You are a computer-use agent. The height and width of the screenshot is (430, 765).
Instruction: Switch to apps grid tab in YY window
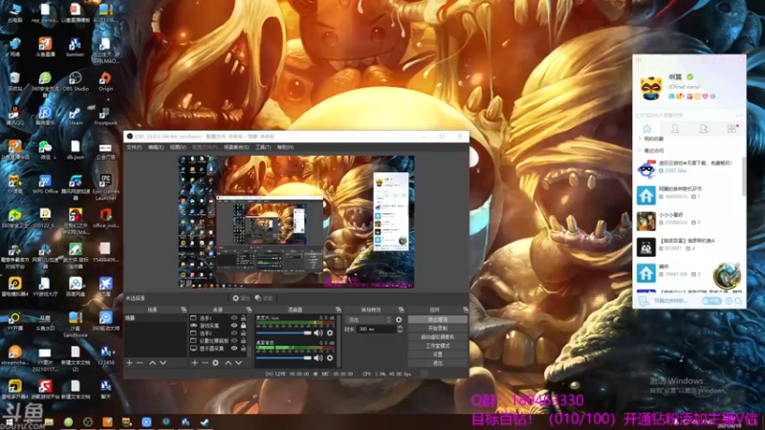[x=732, y=129]
